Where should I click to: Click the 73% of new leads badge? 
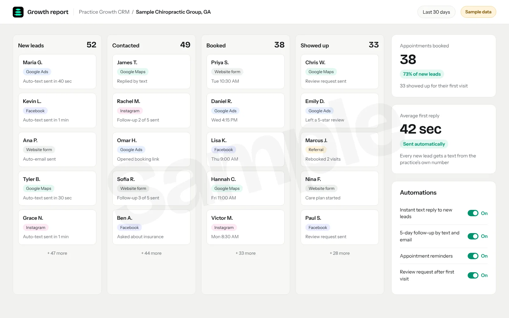click(422, 74)
